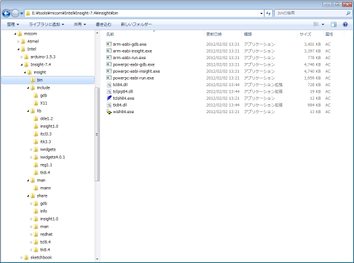Click powerpc-eabi-insight.exe application icon
Viewport: 354px width, 263px height.
point(109,71)
